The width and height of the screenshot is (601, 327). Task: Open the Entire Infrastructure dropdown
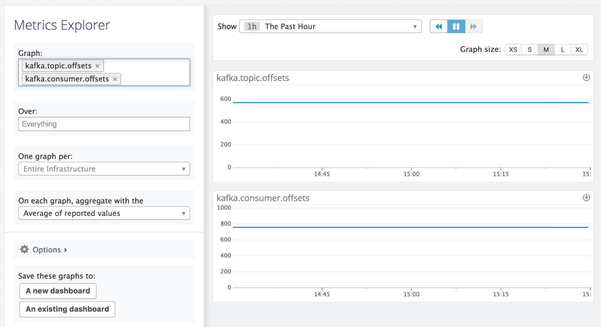pyautogui.click(x=104, y=169)
